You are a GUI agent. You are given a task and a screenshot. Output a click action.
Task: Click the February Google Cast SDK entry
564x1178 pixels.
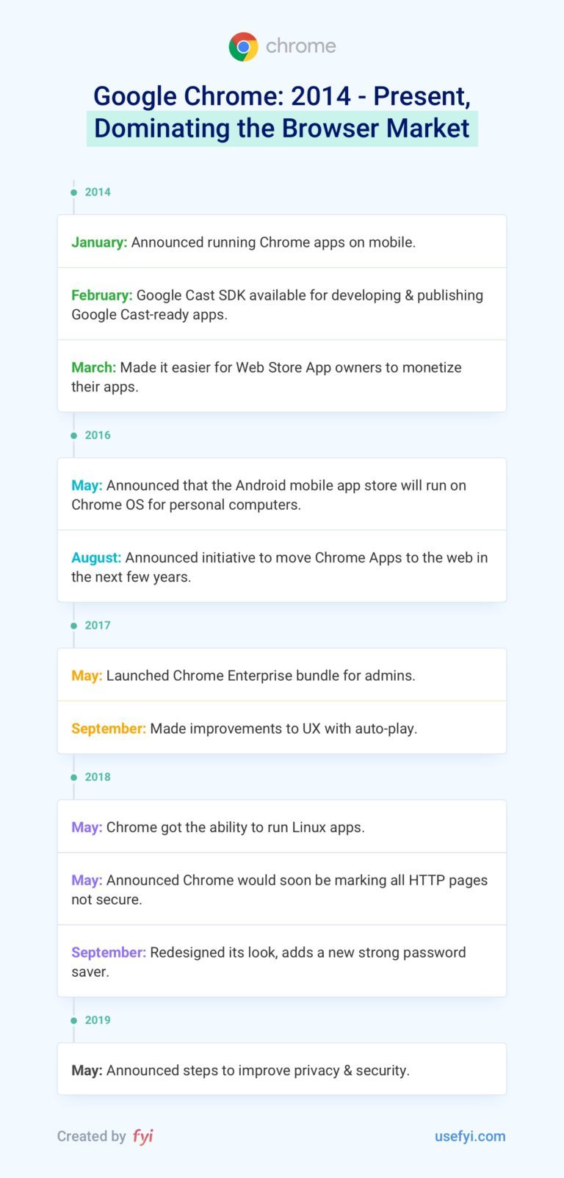tap(282, 305)
